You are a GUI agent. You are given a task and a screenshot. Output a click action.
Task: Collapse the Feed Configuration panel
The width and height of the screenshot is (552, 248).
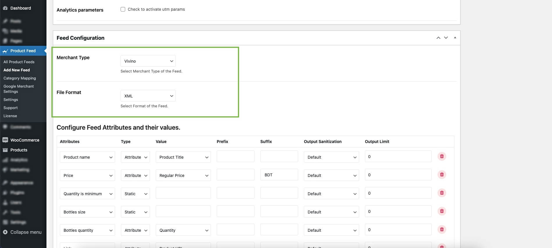[x=455, y=38]
